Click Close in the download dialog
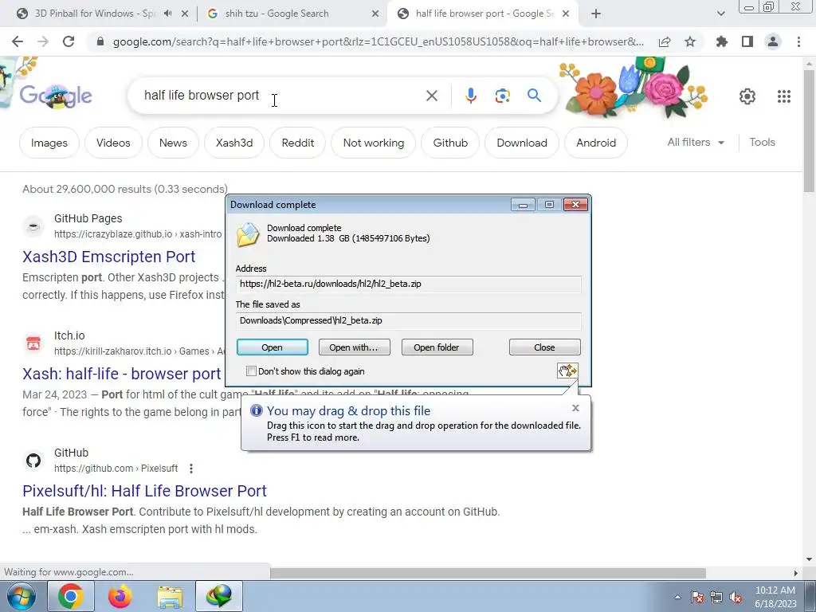The width and height of the screenshot is (816, 612). [x=544, y=347]
